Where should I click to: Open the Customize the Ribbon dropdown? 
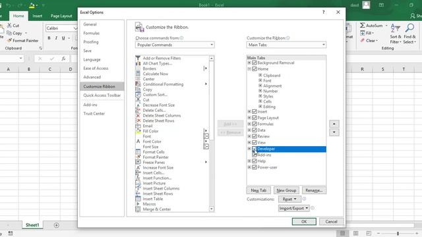[286, 45]
